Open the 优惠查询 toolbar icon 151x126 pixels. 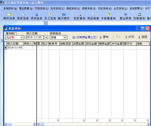point(139,15)
